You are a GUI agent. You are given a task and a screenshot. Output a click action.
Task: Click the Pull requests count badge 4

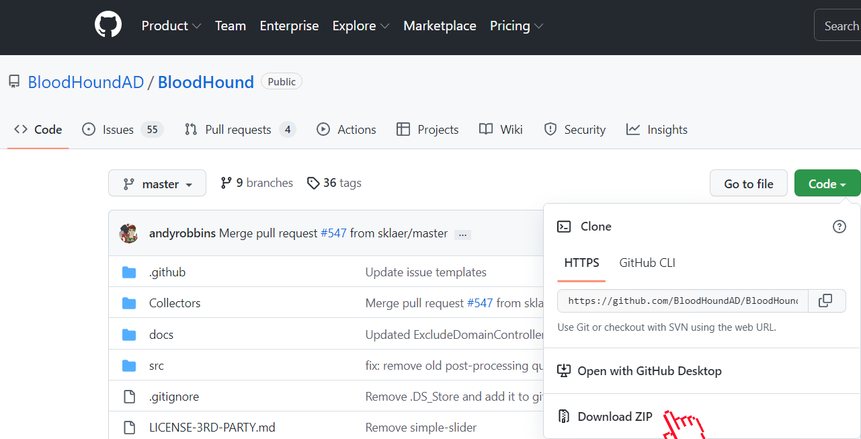point(288,130)
